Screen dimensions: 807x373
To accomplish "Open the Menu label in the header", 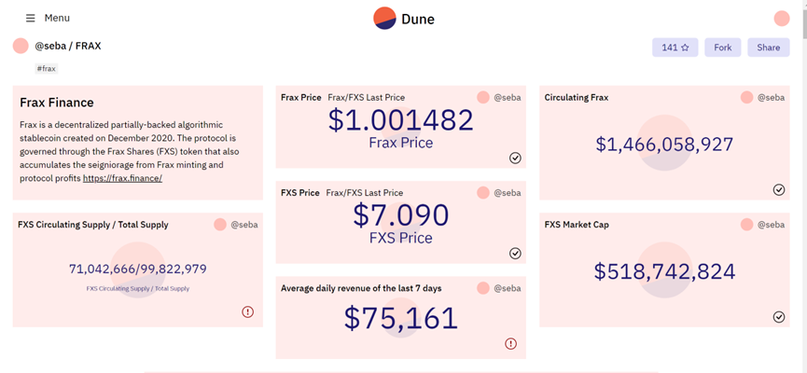I will (x=57, y=18).
